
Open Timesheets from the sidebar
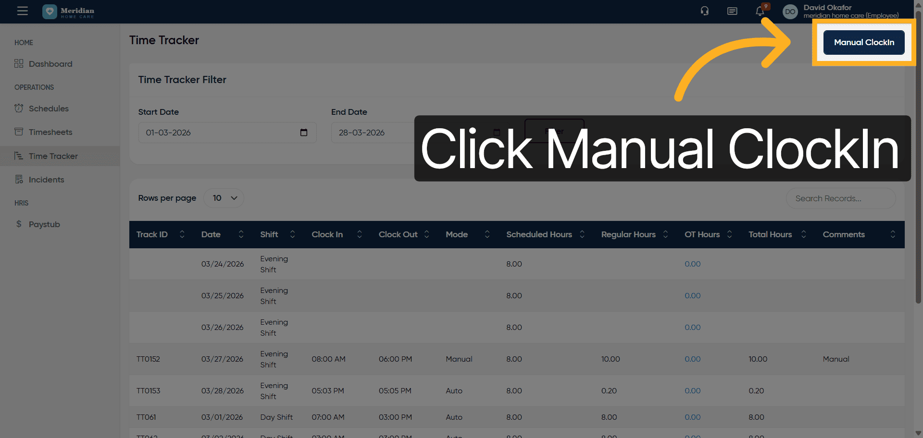[x=50, y=132]
